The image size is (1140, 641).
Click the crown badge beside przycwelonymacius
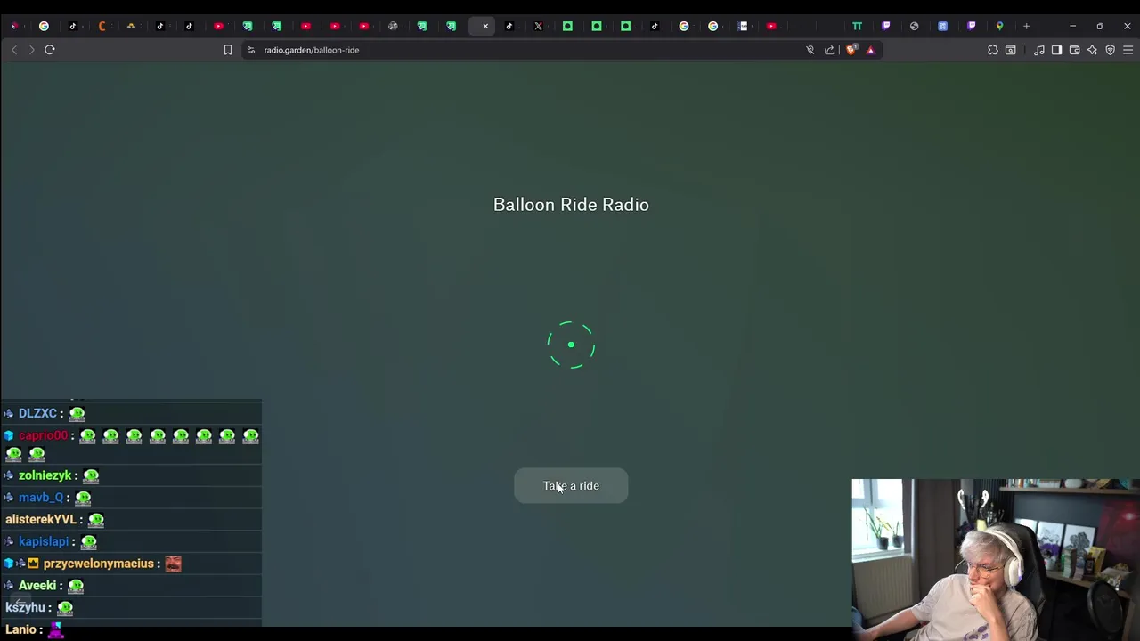33,564
